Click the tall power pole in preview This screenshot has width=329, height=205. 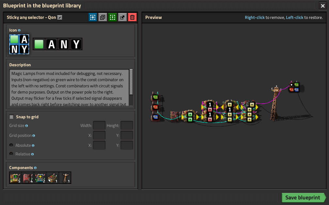pos(275,103)
